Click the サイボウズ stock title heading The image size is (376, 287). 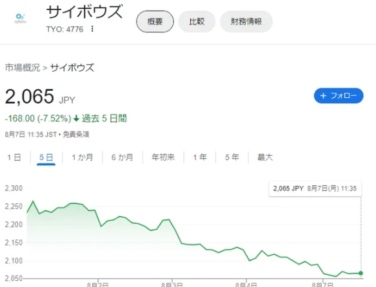(x=84, y=12)
